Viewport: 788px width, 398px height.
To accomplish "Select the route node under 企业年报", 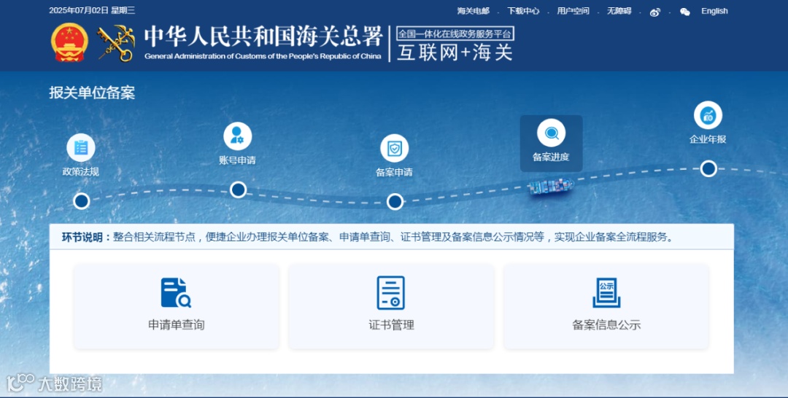I will 708,168.
